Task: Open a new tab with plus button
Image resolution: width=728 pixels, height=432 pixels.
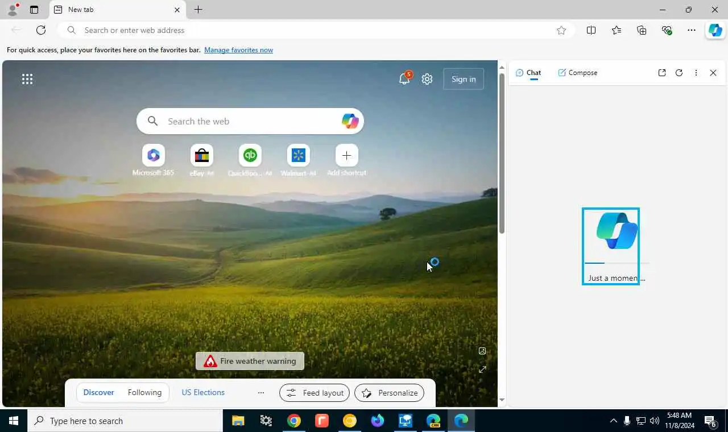Action: coord(198,10)
